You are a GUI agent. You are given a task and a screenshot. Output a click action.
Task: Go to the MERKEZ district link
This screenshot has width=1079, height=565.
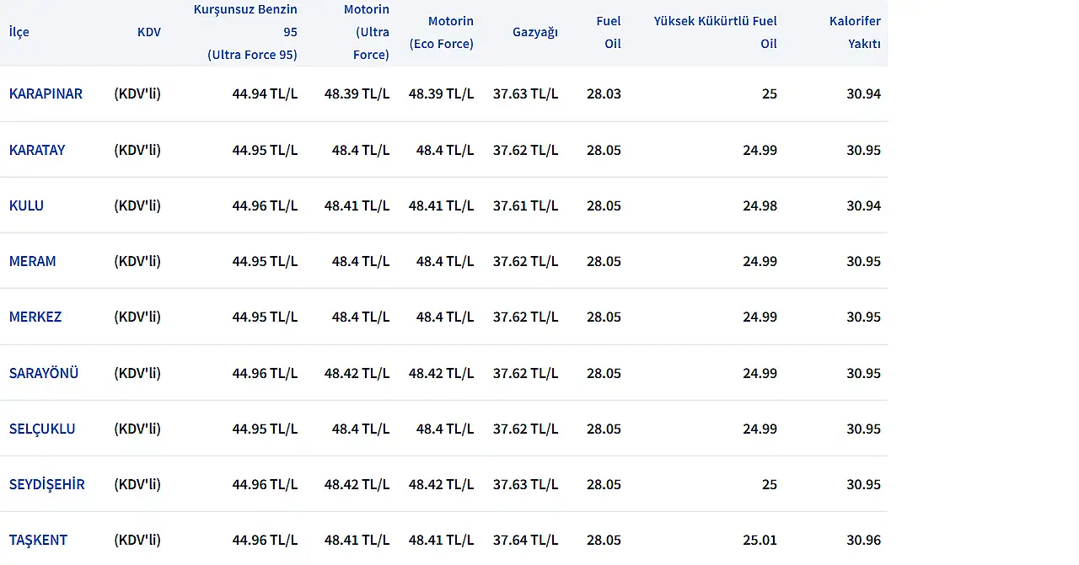tap(35, 317)
